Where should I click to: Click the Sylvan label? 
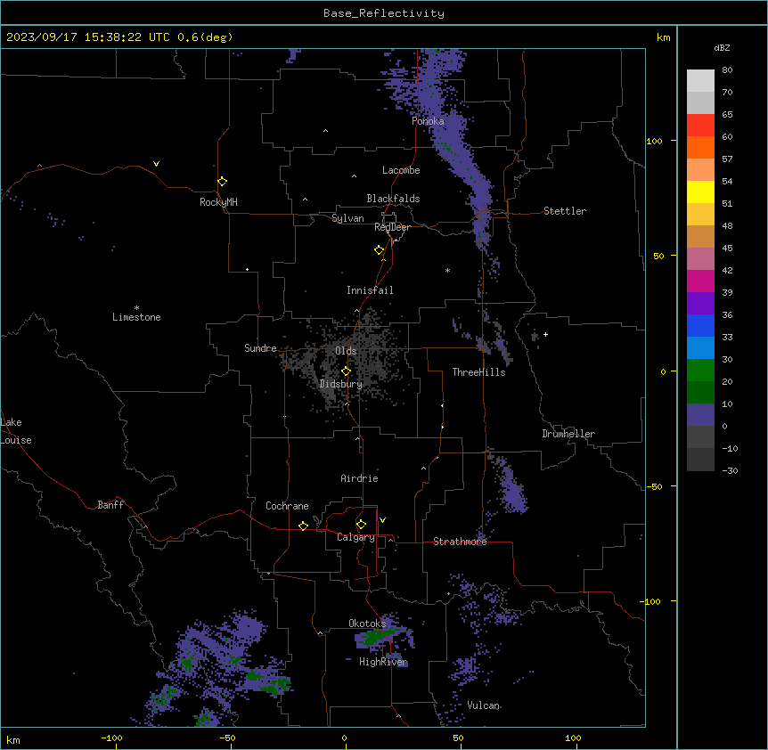pos(347,218)
